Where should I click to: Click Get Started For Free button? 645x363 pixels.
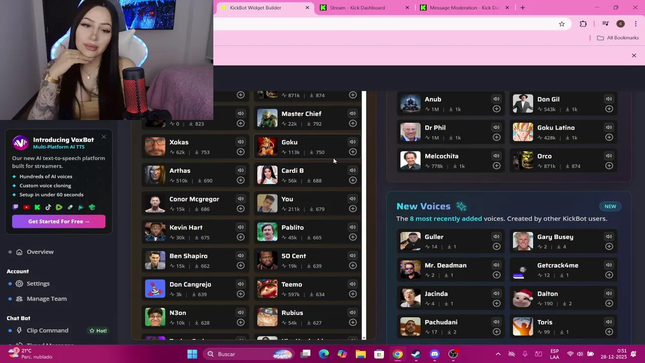pyautogui.click(x=58, y=221)
